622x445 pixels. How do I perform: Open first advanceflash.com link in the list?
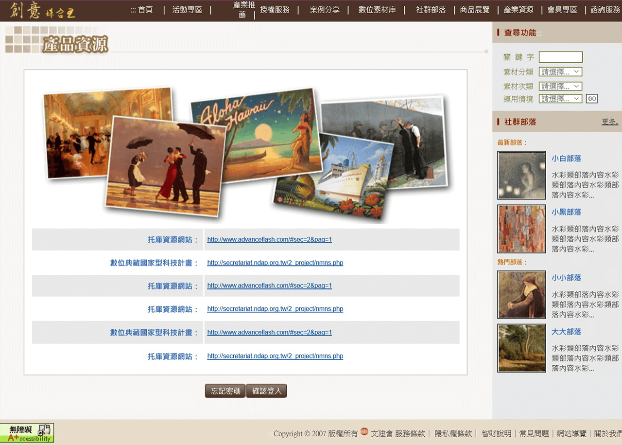coord(269,239)
